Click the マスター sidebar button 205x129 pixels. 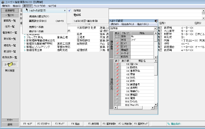click(x=10, y=120)
